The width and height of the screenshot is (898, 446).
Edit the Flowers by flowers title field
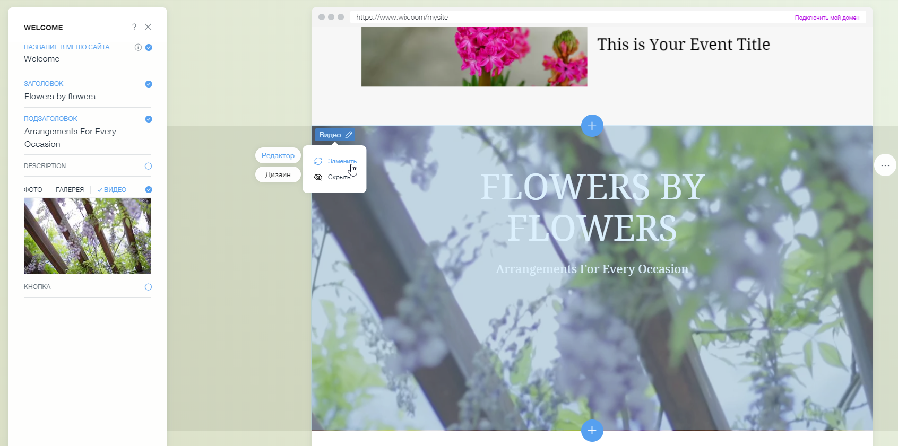click(60, 97)
